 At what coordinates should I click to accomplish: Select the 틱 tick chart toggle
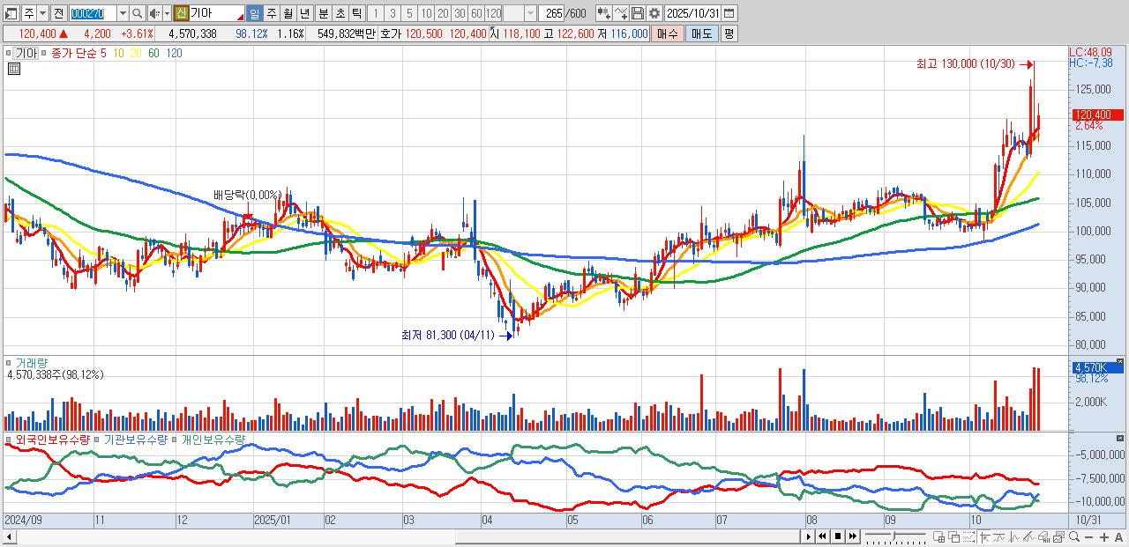[x=356, y=13]
